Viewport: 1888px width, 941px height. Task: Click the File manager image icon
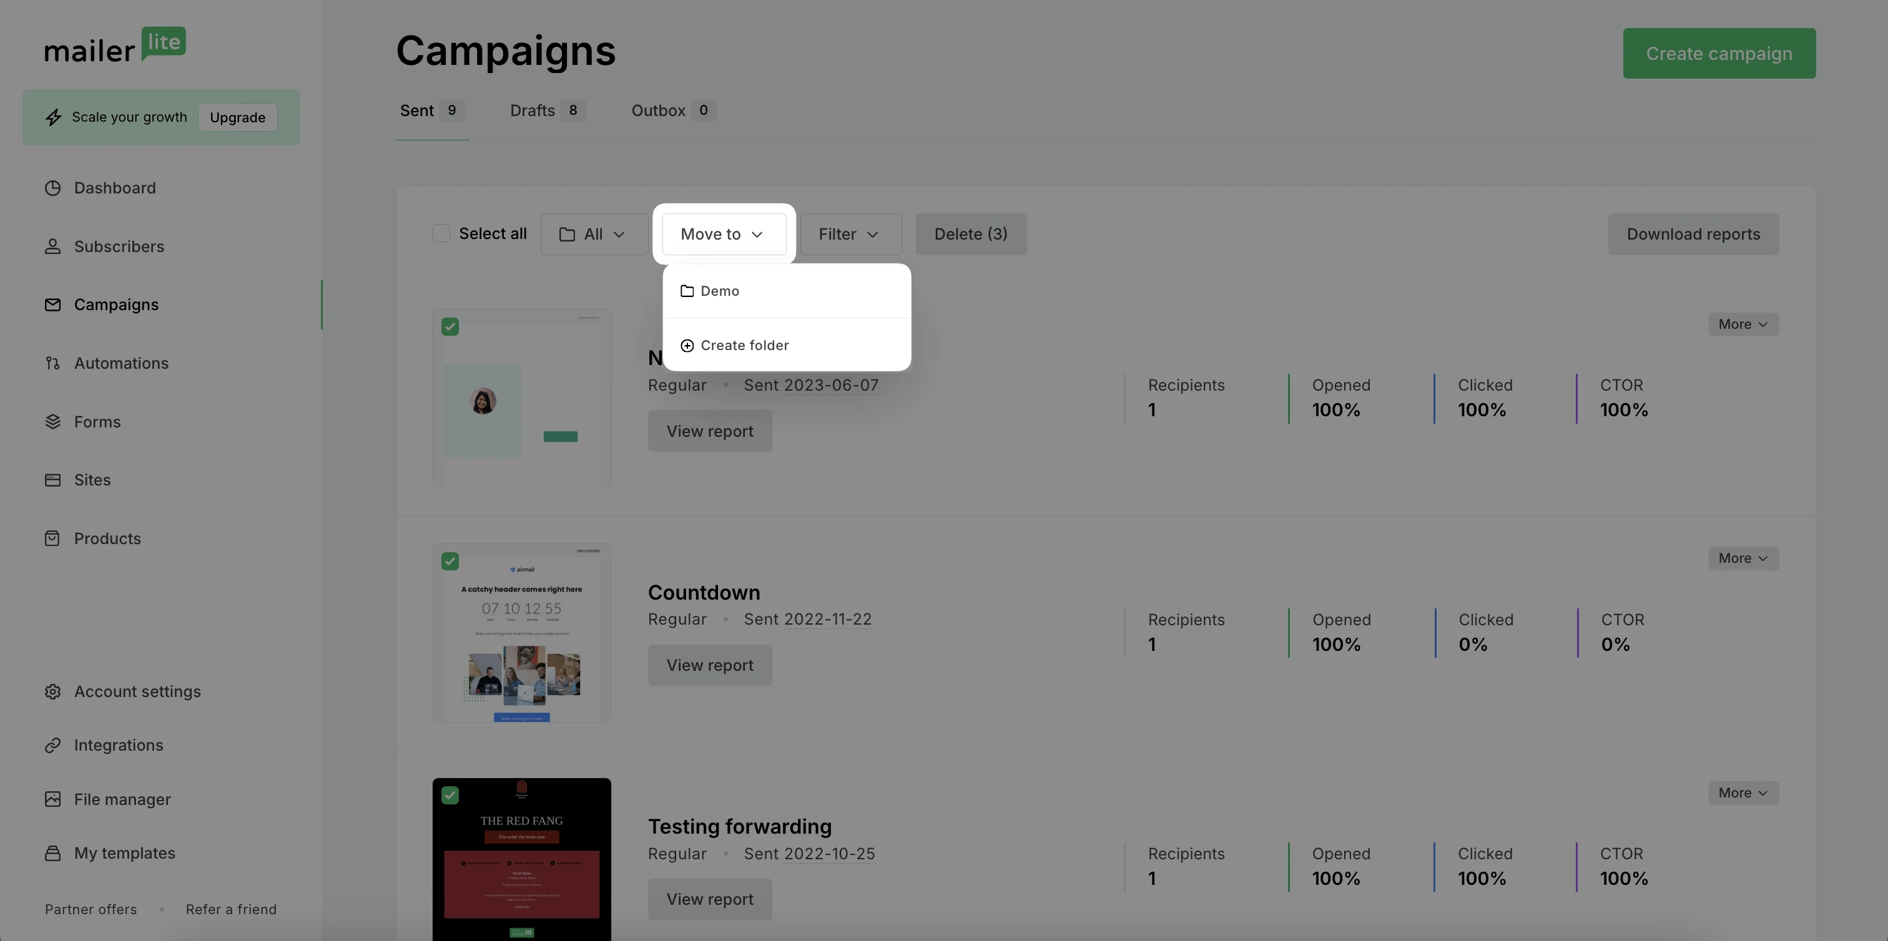(52, 799)
